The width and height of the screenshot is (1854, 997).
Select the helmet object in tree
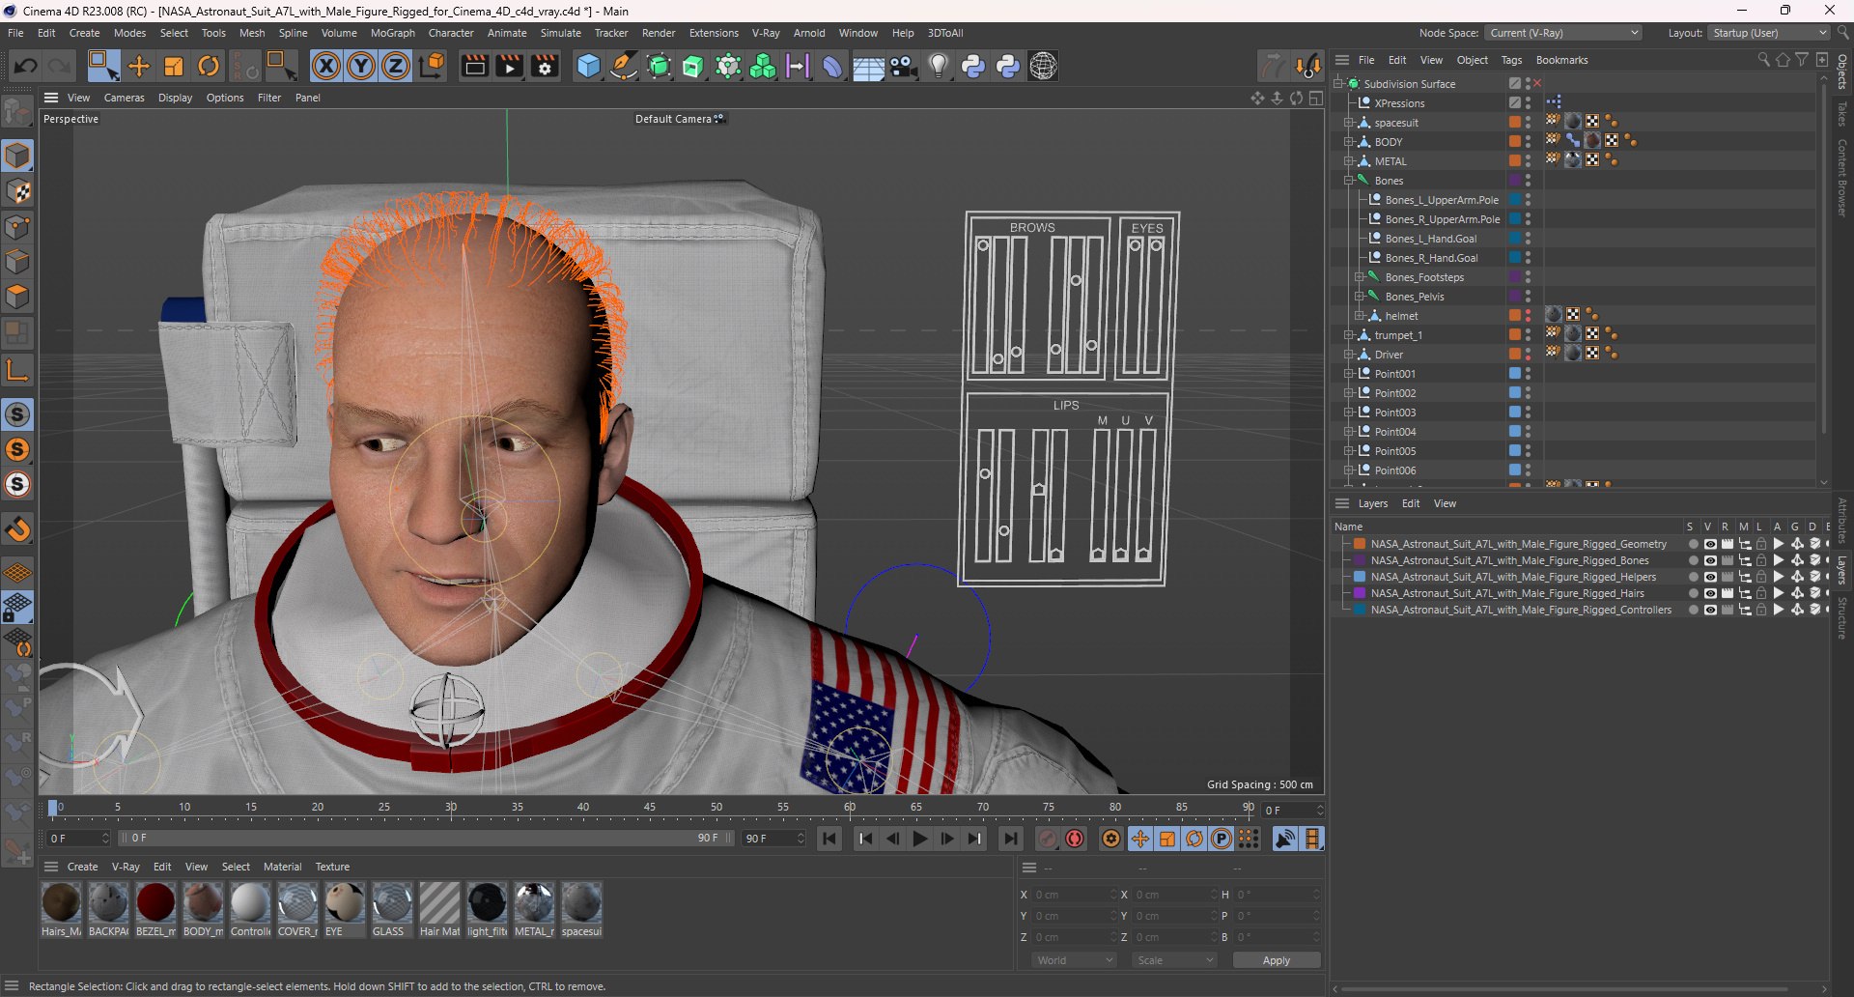[1401, 316]
